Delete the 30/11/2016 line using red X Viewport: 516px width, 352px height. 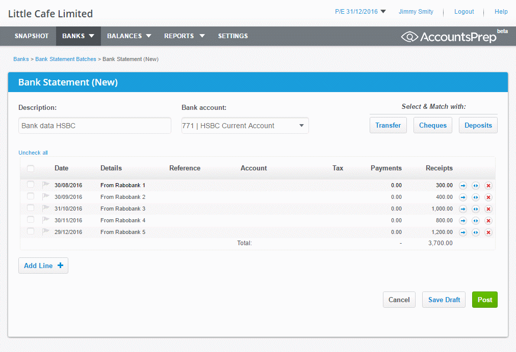click(x=488, y=221)
